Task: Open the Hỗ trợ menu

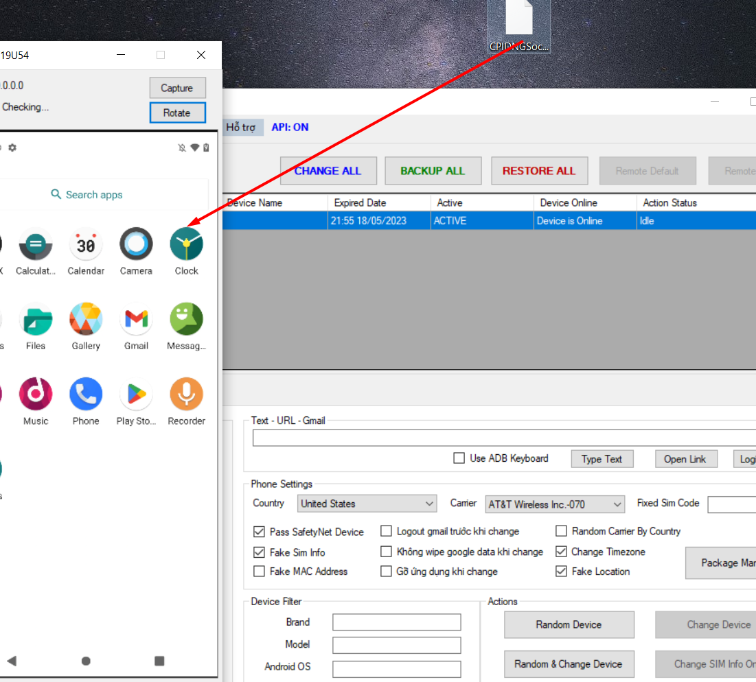Action: click(240, 128)
